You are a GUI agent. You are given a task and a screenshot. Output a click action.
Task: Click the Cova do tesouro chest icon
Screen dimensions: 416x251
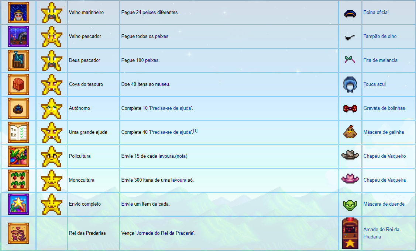pyautogui.click(x=18, y=84)
